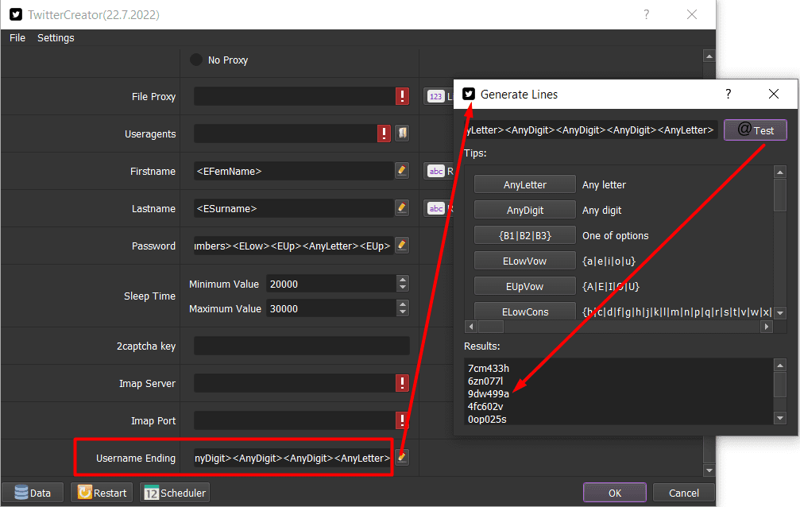Select result line 6zn077l
Image resolution: width=800 pixels, height=507 pixels.
pyautogui.click(x=485, y=381)
